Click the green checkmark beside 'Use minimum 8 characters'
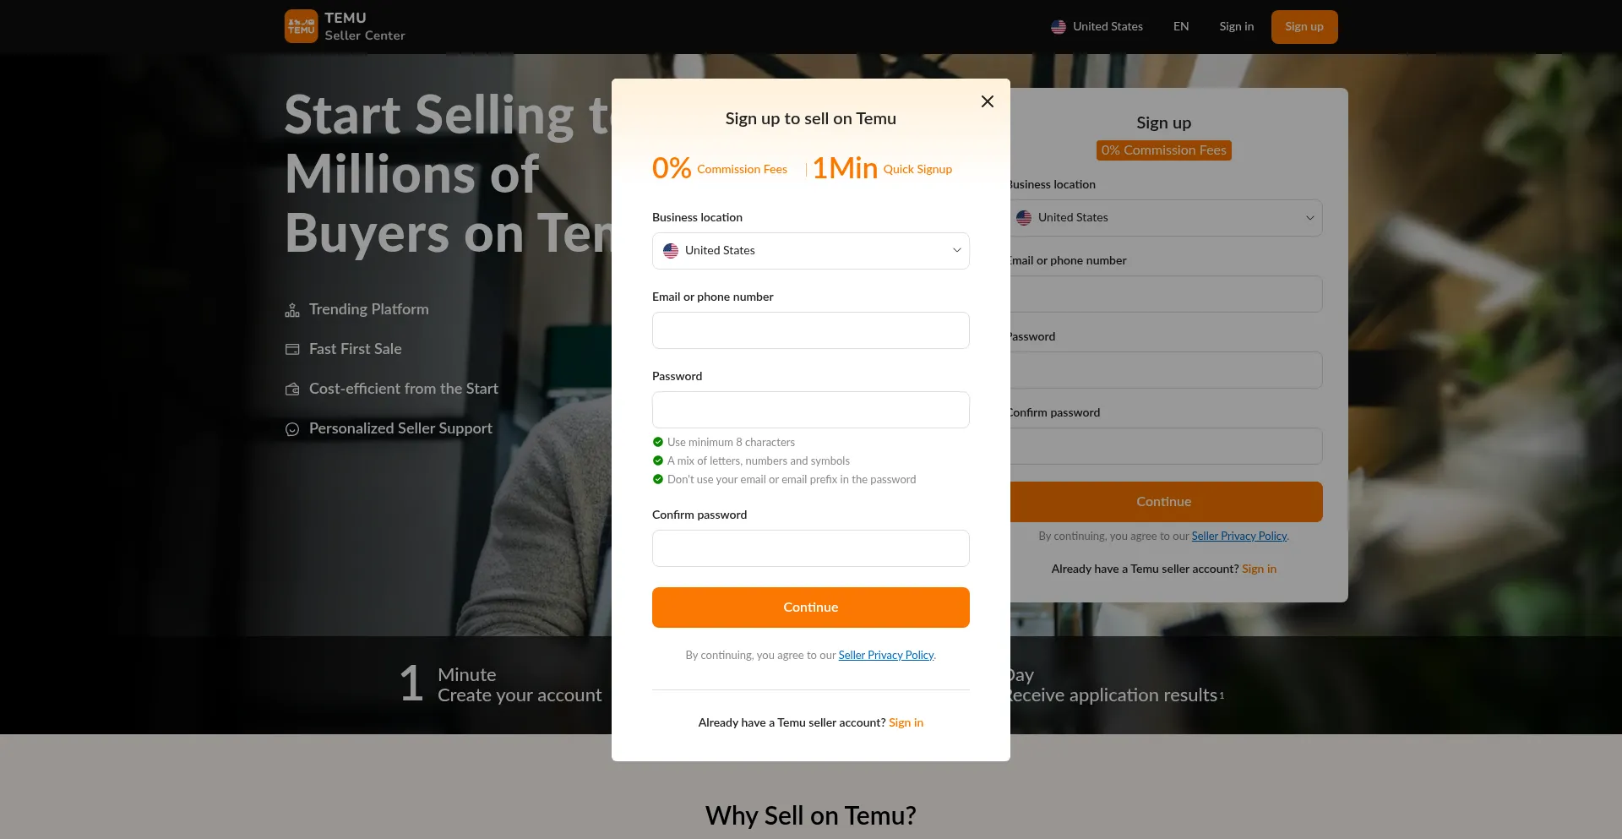1622x839 pixels. tap(657, 442)
